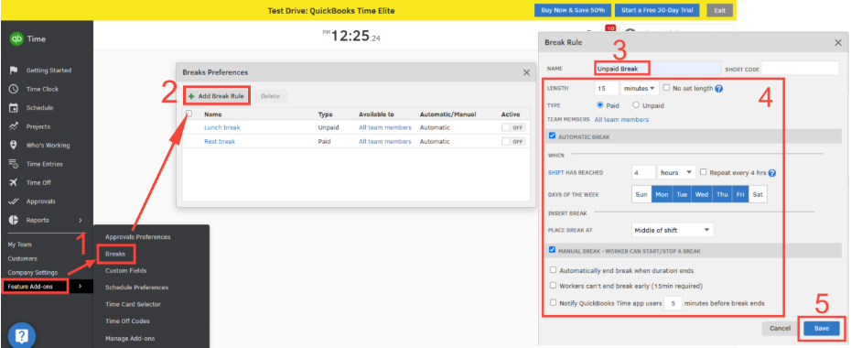Open the Time Clock icon

click(14, 89)
